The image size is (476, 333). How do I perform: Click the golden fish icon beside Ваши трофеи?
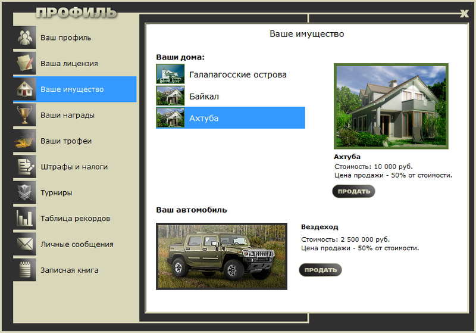[x=24, y=141]
